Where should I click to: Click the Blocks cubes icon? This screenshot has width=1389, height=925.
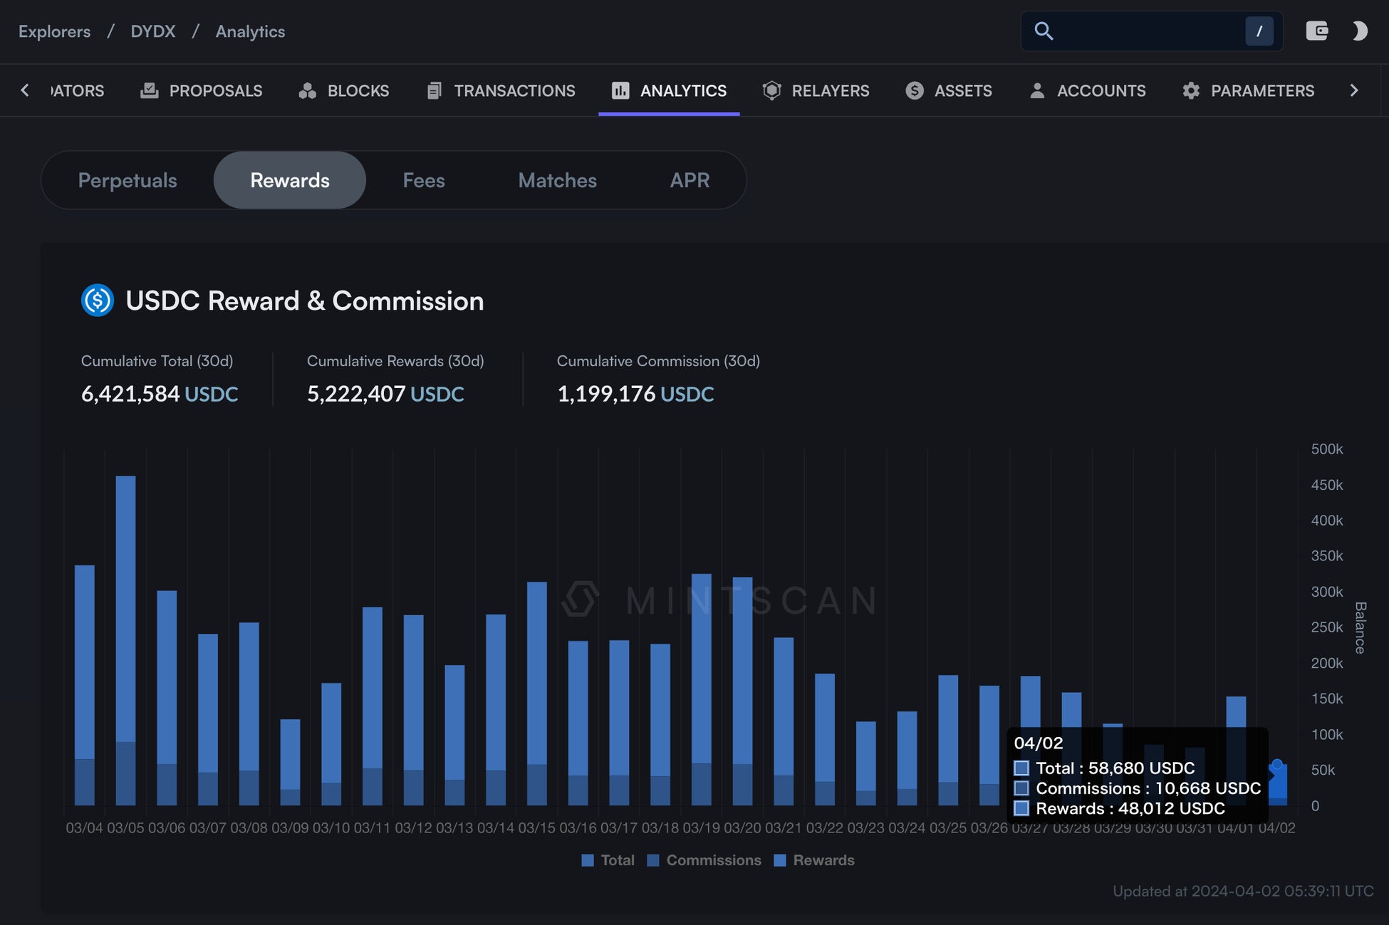(307, 90)
